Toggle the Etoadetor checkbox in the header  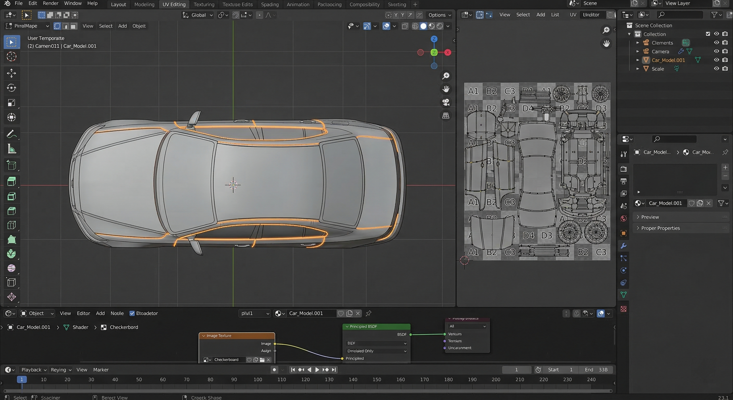tap(132, 313)
